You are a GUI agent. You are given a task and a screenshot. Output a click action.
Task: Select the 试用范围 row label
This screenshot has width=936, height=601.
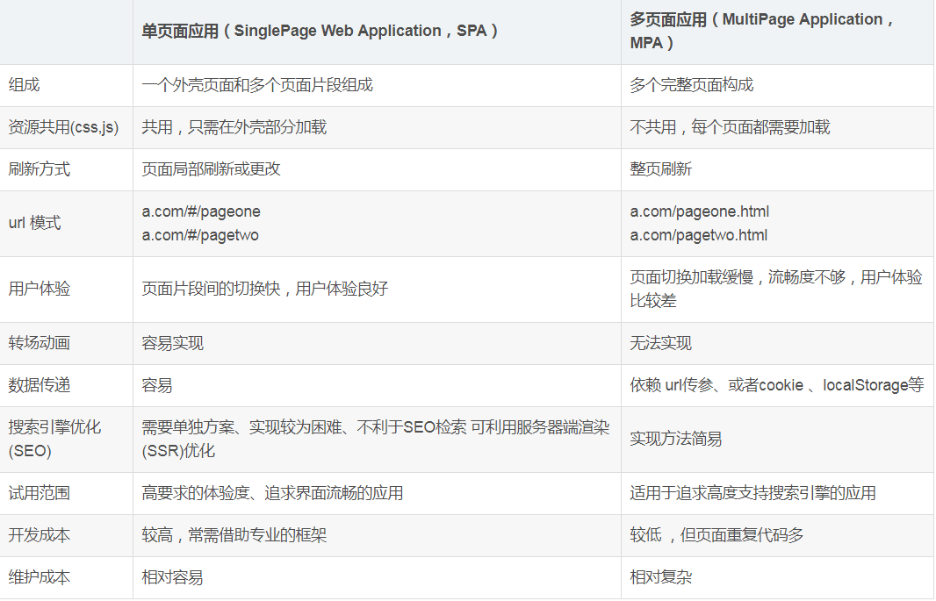point(40,493)
